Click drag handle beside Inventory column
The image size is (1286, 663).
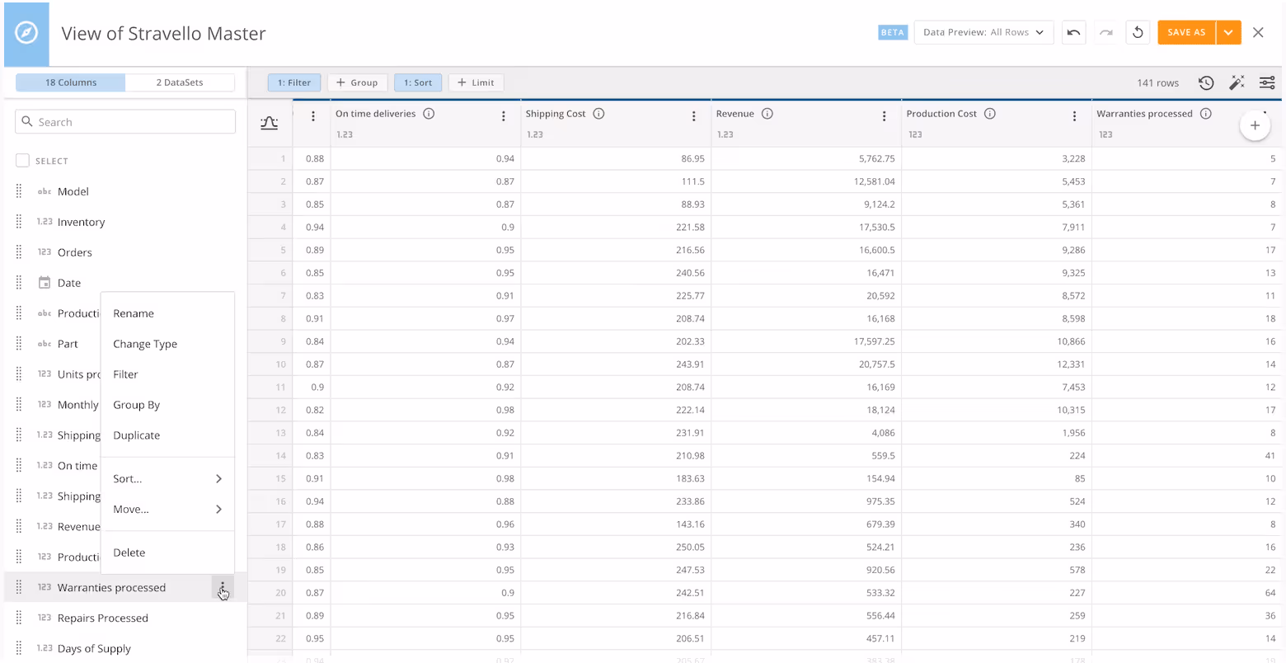point(19,222)
